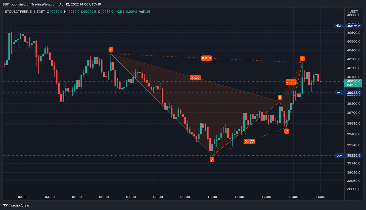The image size is (366, 210).
Task: Click 40400.0 on the price axis
Action: (353, 50)
